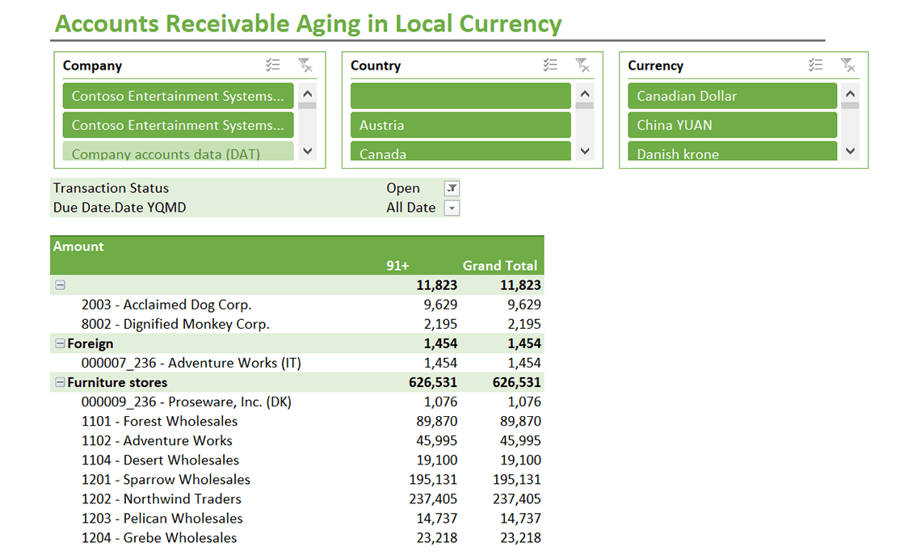Click the All Date value cell

coord(410,208)
